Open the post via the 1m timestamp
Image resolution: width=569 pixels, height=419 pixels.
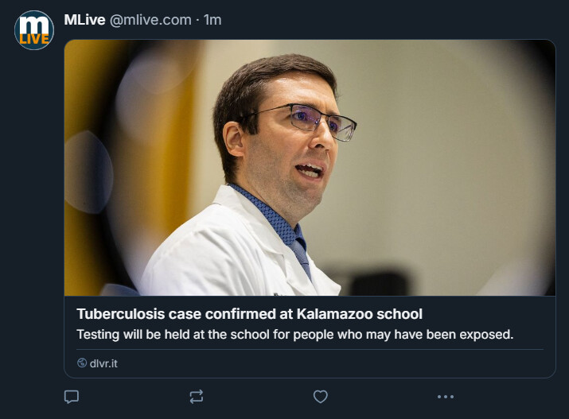pos(212,20)
